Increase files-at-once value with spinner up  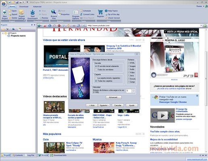click(x=133, y=90)
